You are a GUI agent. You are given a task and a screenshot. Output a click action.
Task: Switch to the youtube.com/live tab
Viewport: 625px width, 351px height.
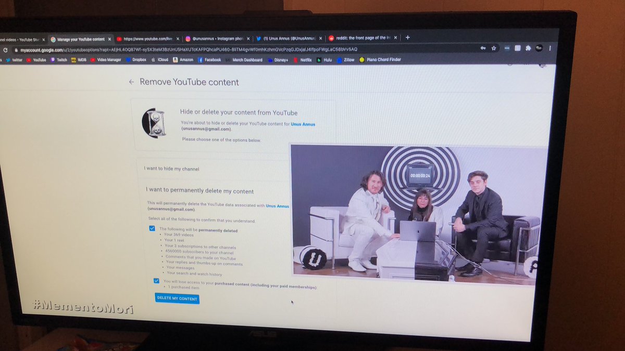pyautogui.click(x=148, y=39)
